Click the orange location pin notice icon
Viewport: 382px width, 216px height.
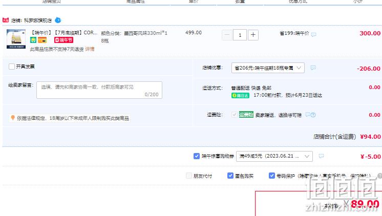pos(13,118)
